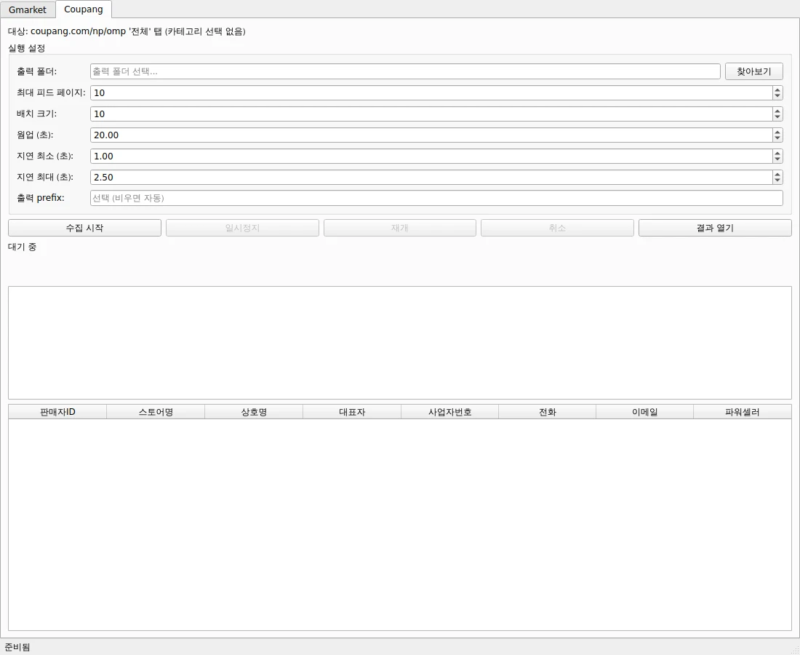Click into the 지연 최대 (초) field showing 2.50
Image resolution: width=800 pixels, height=655 pixels.
431,177
